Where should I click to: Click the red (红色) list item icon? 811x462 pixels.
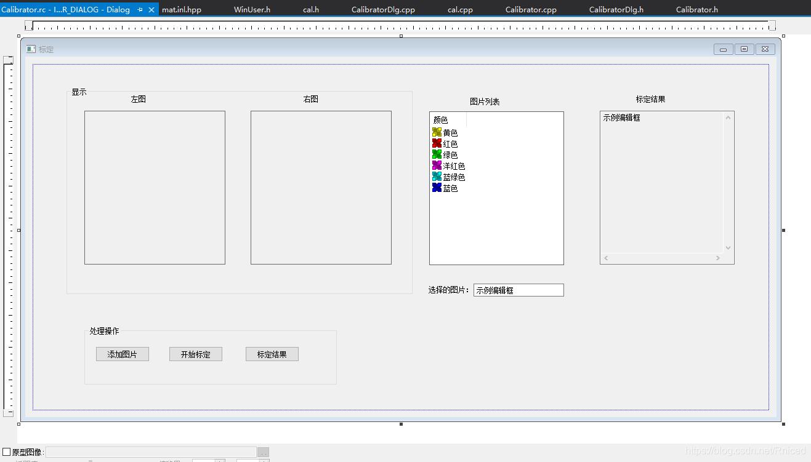click(437, 143)
